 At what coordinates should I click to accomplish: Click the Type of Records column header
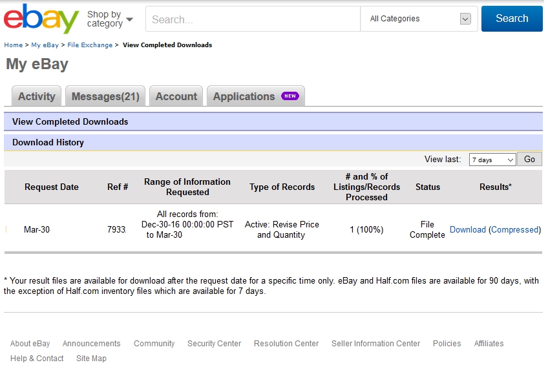(282, 187)
